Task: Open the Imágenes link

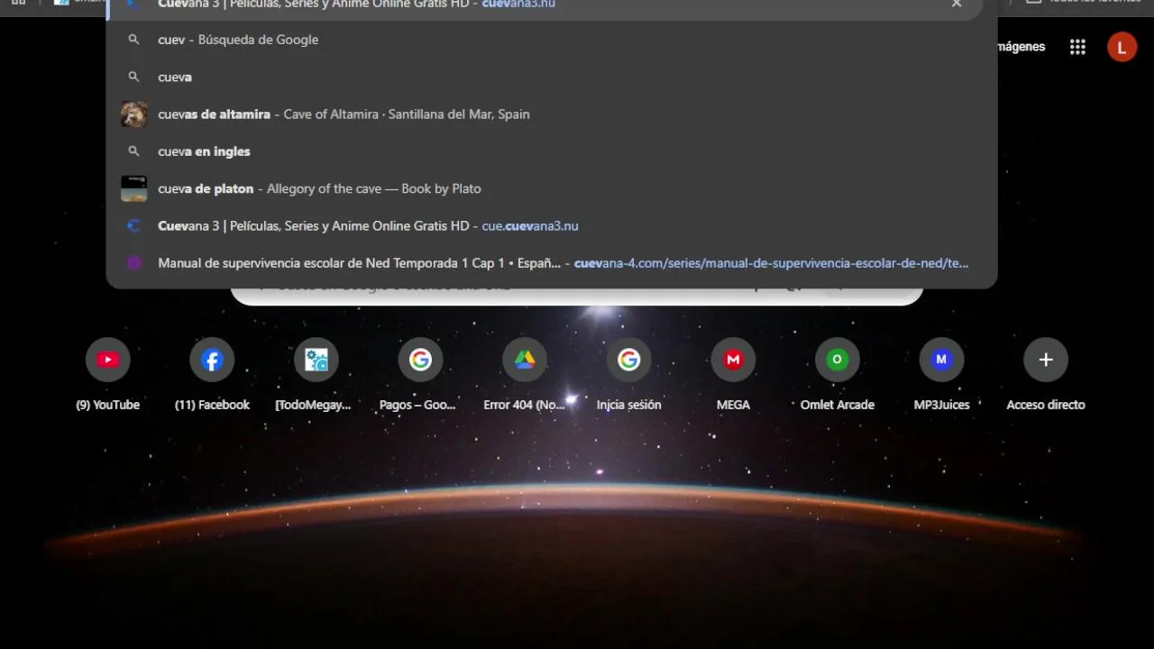Action: tap(1021, 47)
